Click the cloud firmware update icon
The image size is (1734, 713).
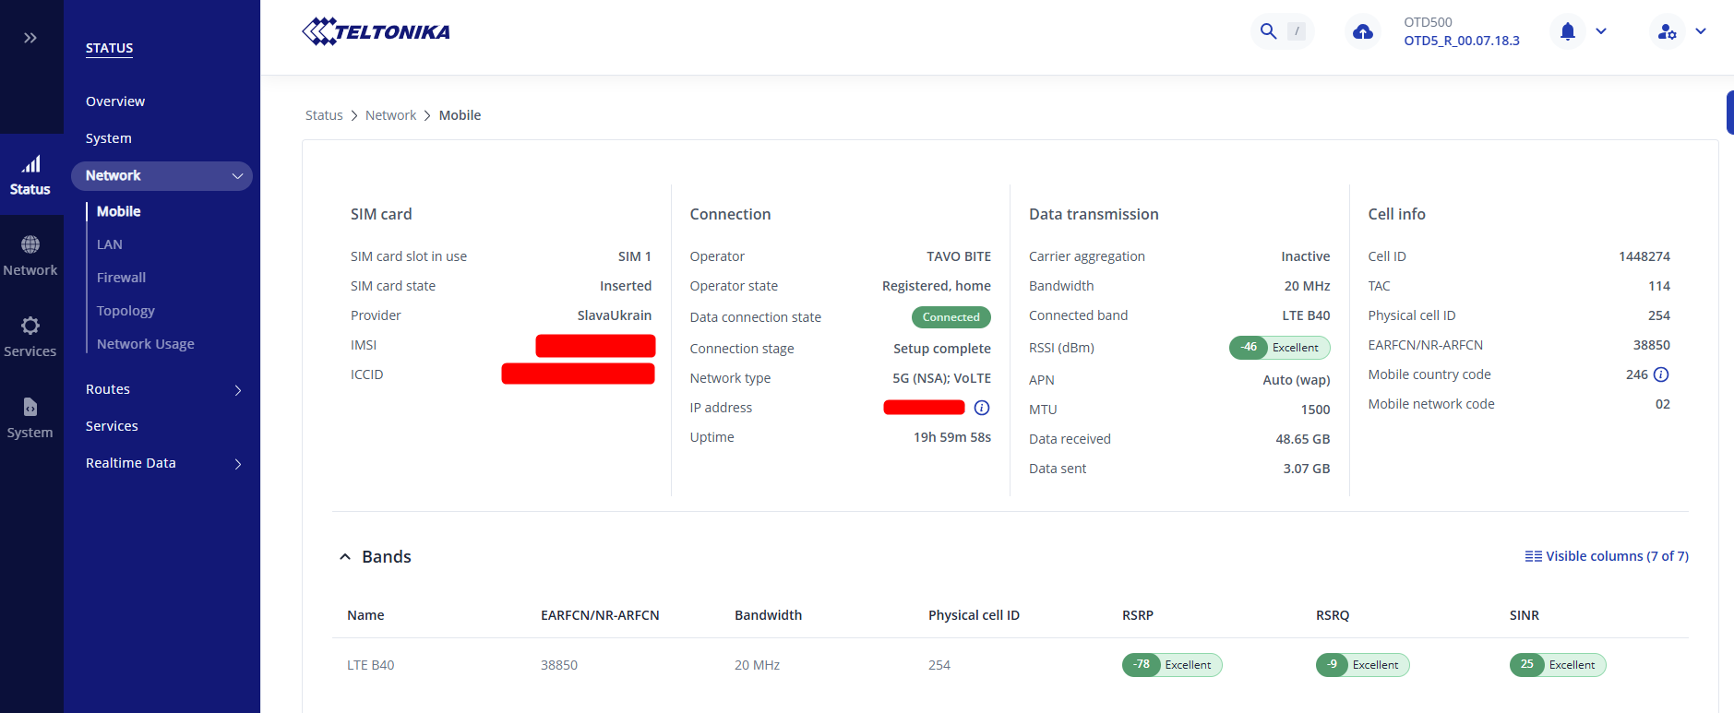point(1362,32)
